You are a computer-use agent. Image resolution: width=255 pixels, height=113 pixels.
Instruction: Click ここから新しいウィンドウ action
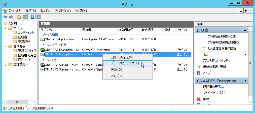click(x=217, y=61)
